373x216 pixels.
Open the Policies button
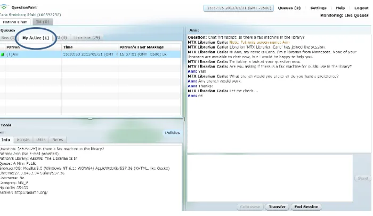172,133
